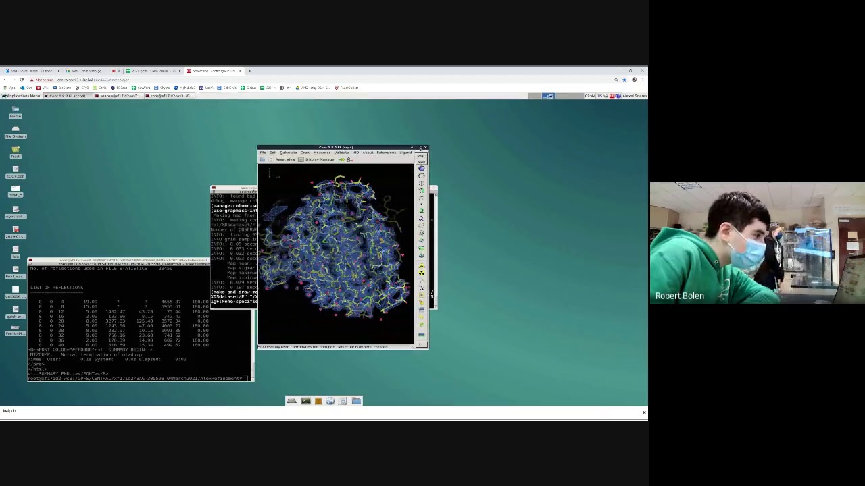865x486 pixels.
Task: Switch to the Coot 0.9.2 EL taskbar entry
Action: point(68,96)
